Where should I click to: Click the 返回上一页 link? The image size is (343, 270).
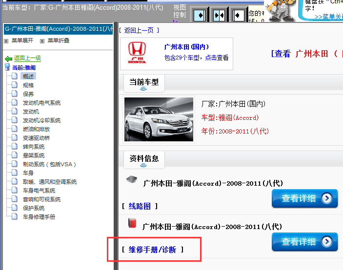pos(139,30)
